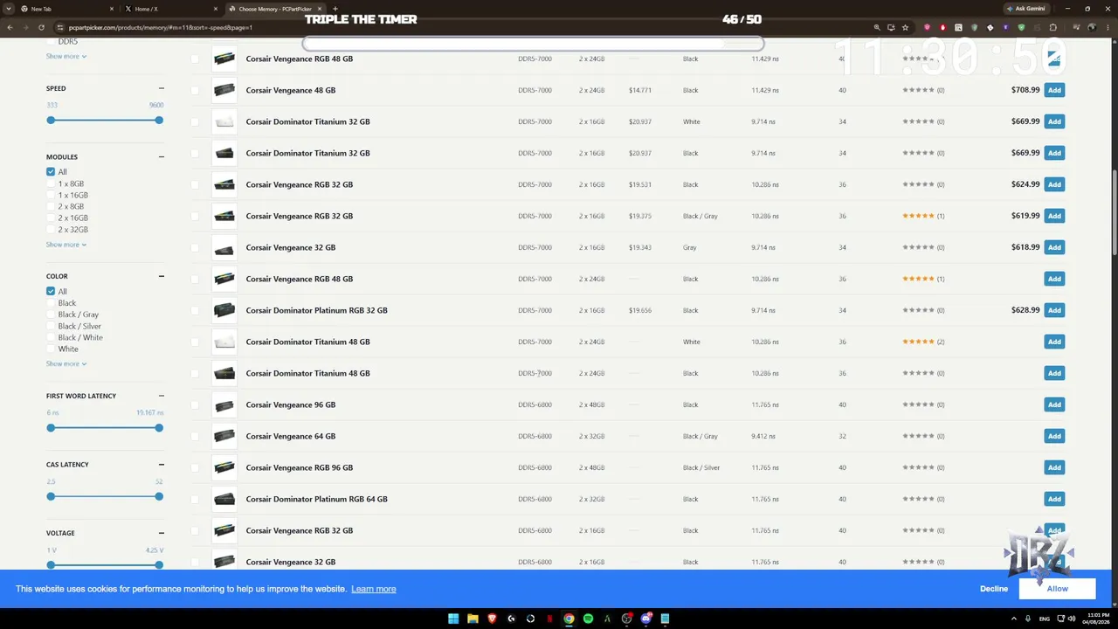Check the 2 x 16GB modules filter
The height and width of the screenshot is (629, 1118).
pos(51,218)
